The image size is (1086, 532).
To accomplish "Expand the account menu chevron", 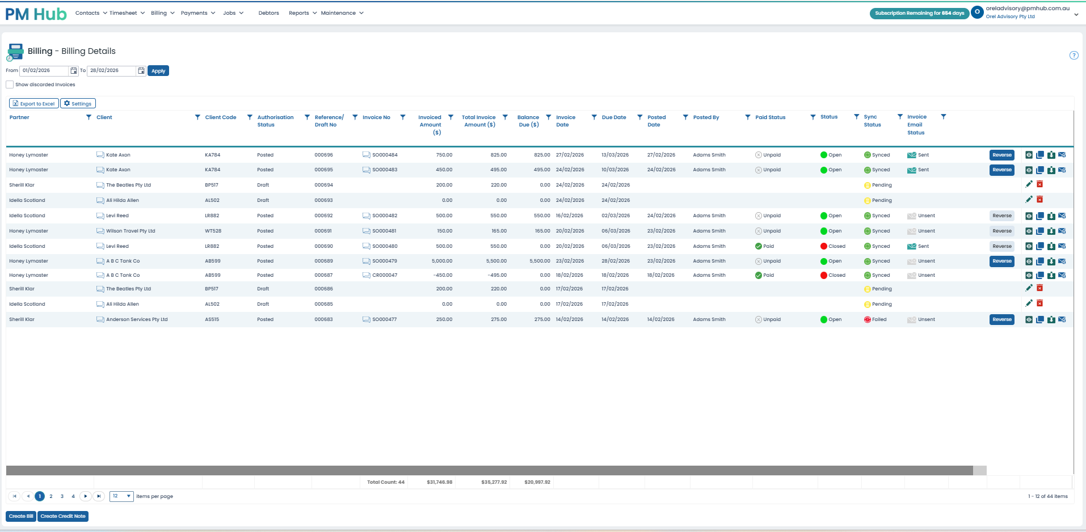I will pyautogui.click(x=1076, y=15).
